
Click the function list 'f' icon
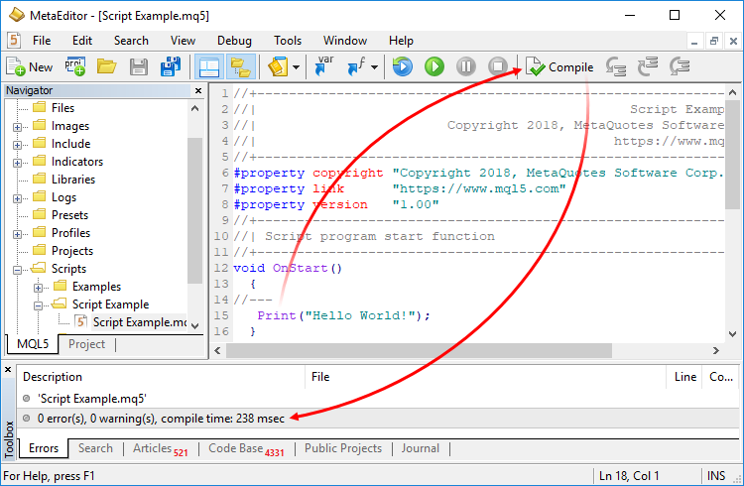coord(357,66)
